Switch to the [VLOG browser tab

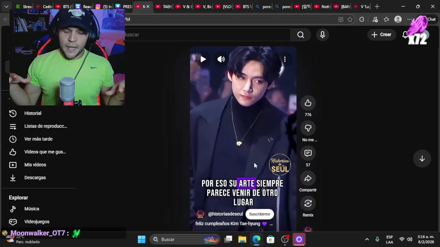(x=223, y=7)
